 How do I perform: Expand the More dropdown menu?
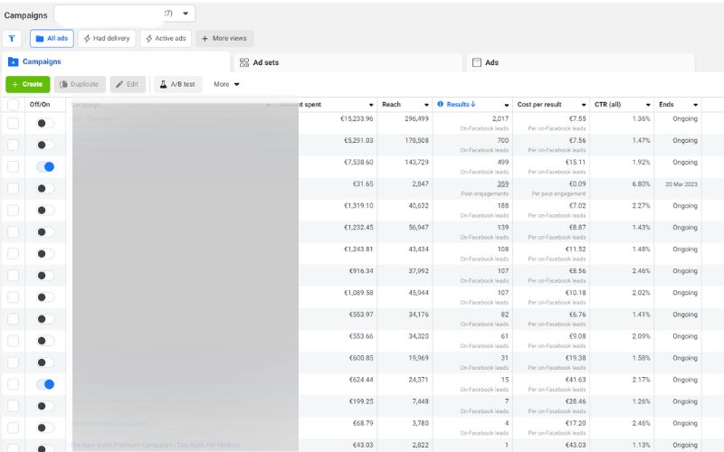[x=226, y=84]
